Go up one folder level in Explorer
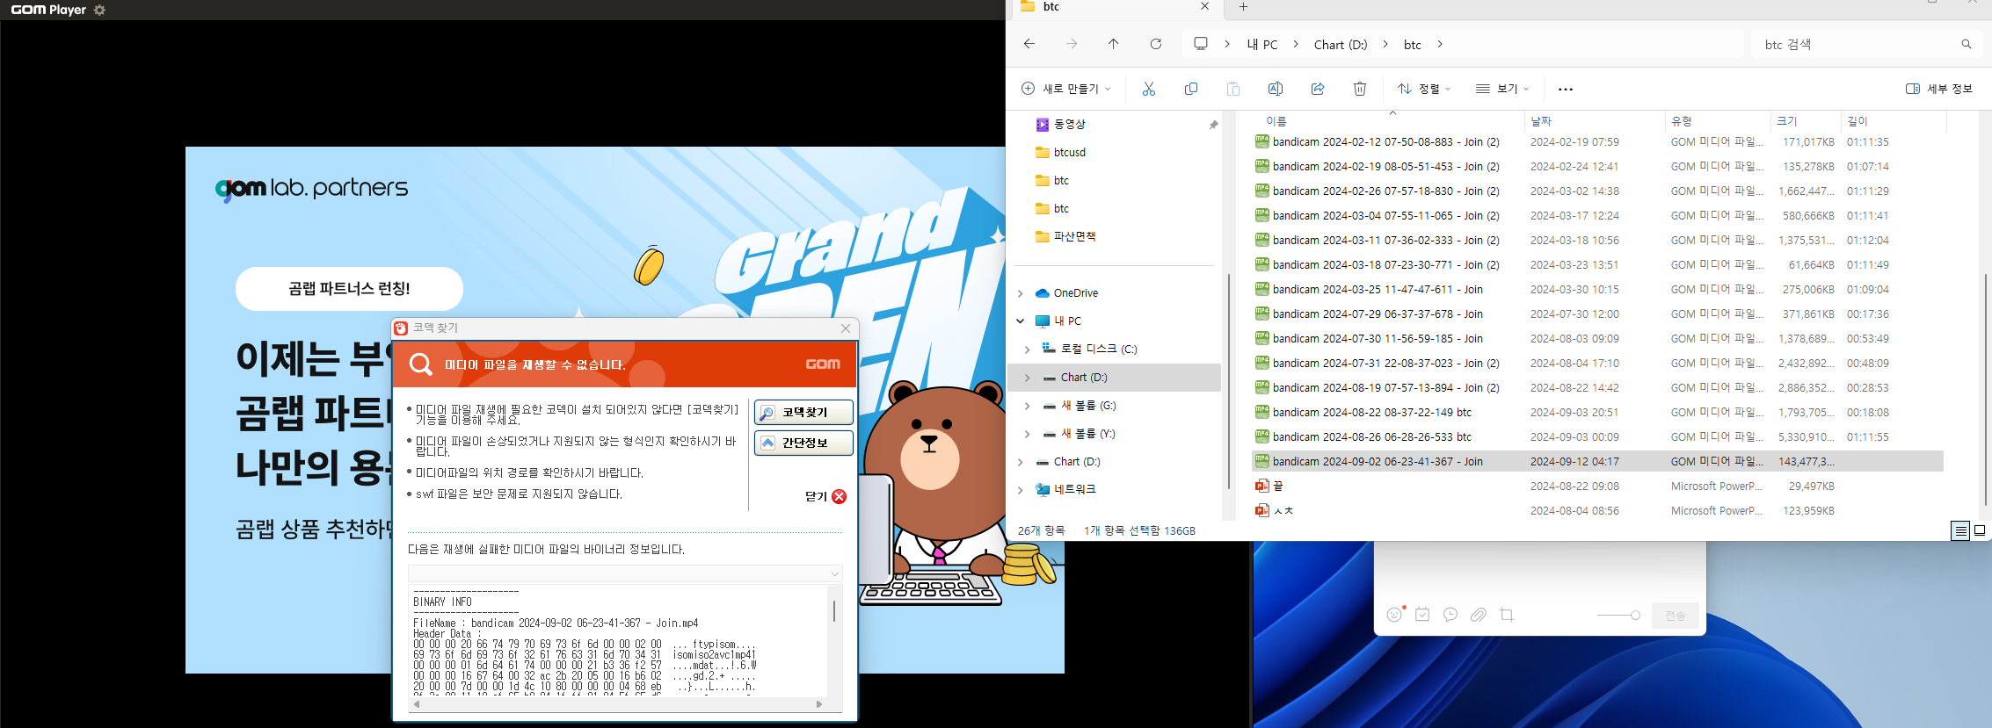This screenshot has height=728, width=1992. (x=1114, y=44)
